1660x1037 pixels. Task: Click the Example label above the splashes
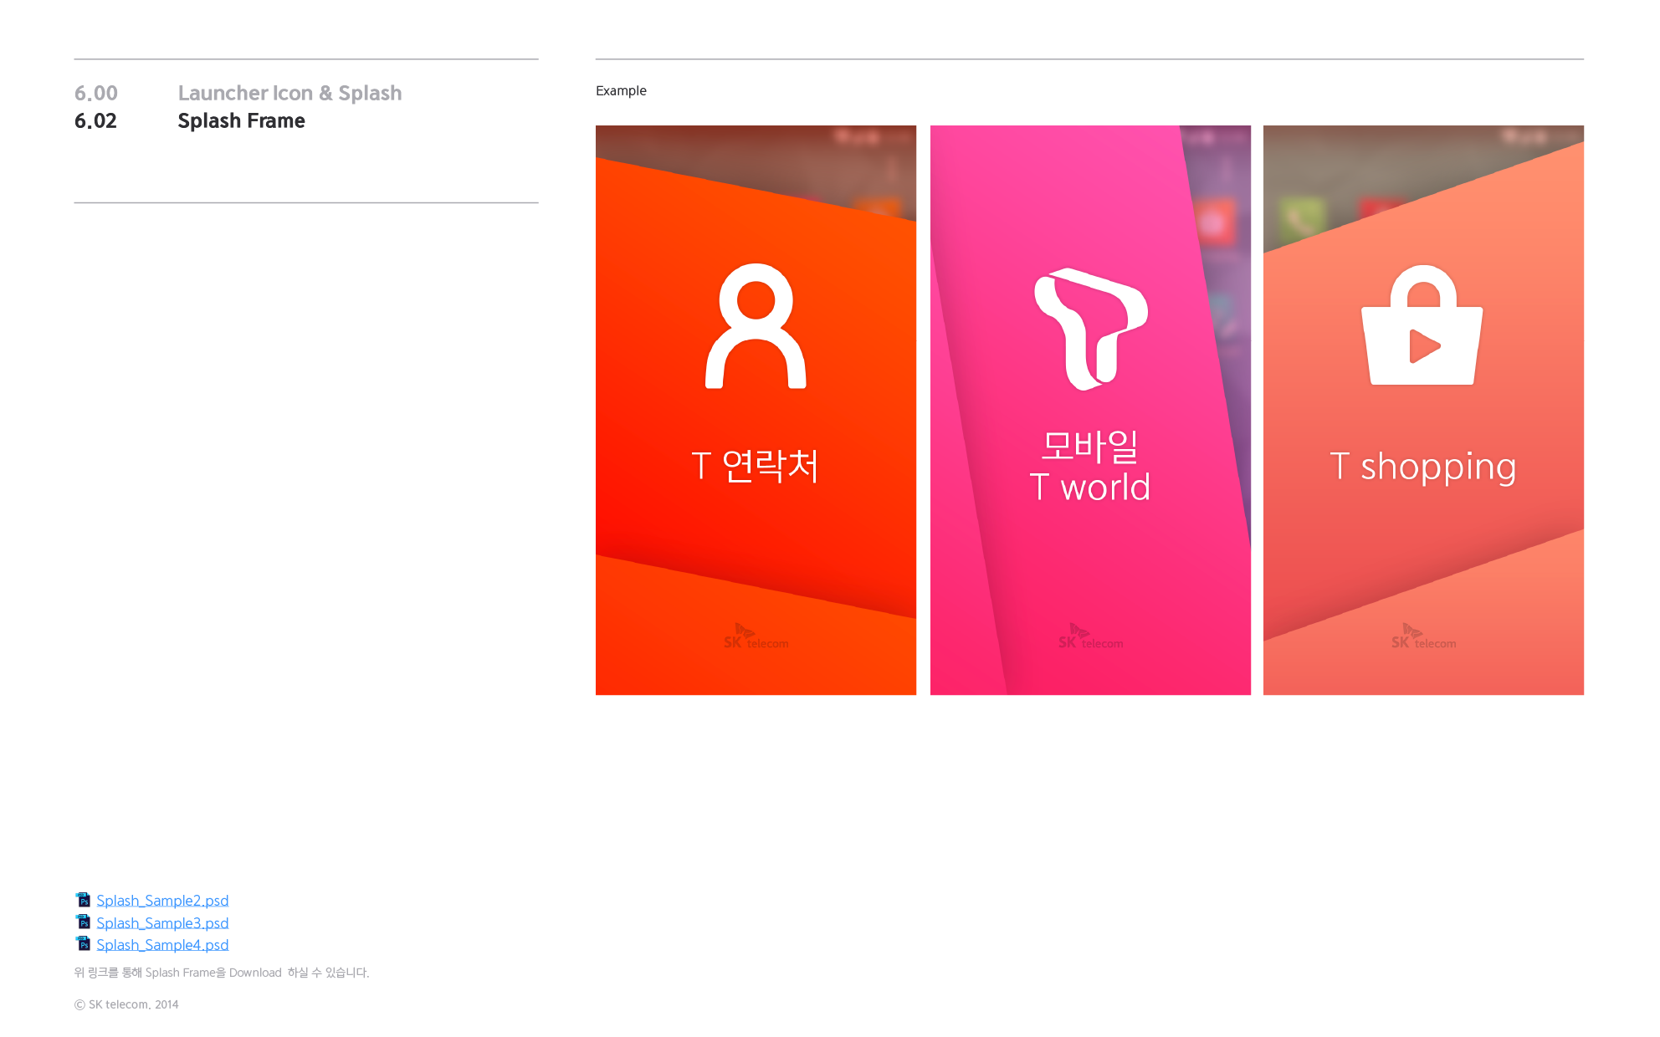point(621,90)
